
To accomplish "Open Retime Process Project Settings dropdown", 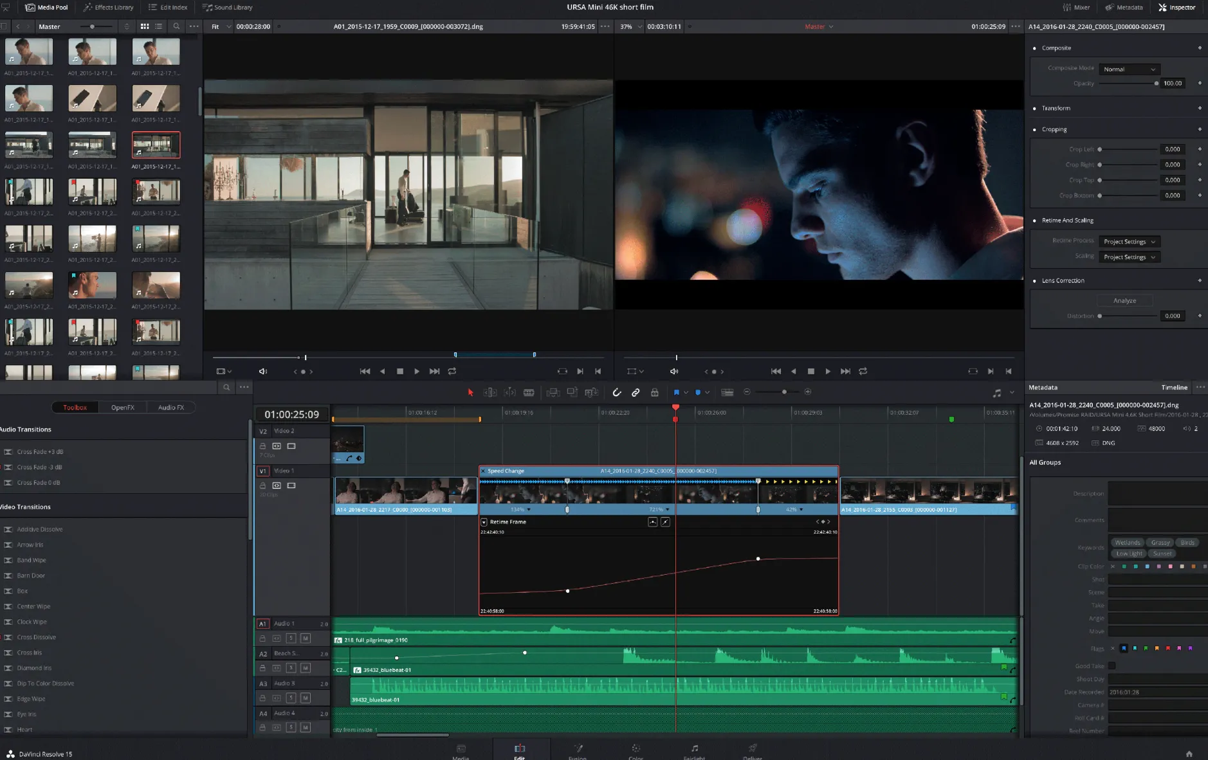I will 1129,241.
